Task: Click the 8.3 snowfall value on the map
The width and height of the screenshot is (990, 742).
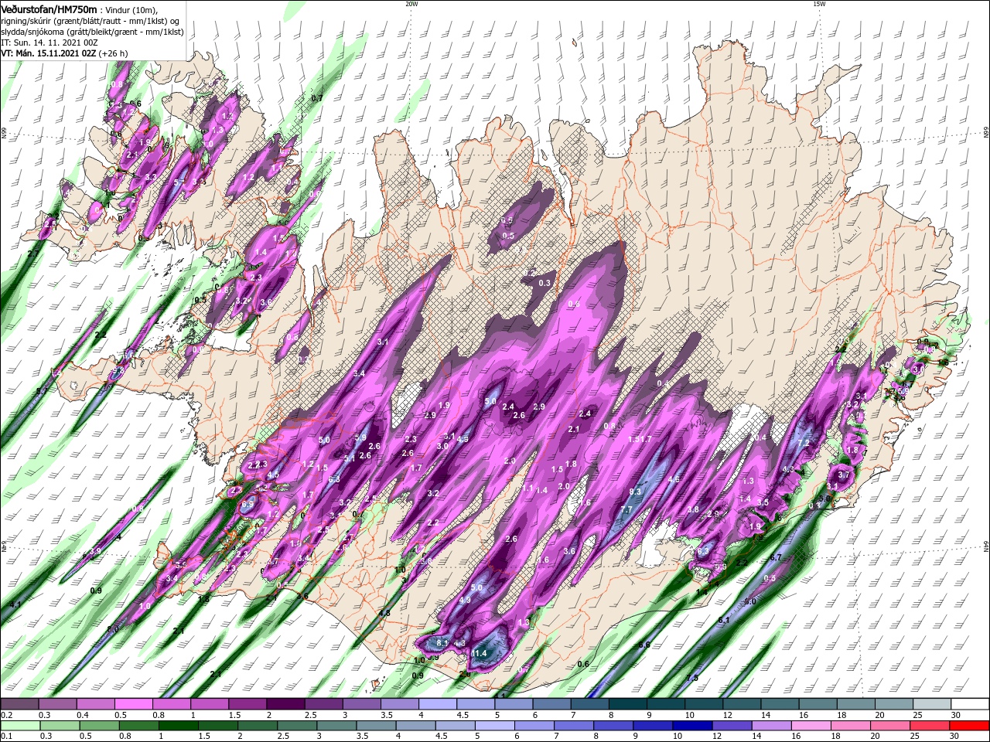Action: [635, 492]
